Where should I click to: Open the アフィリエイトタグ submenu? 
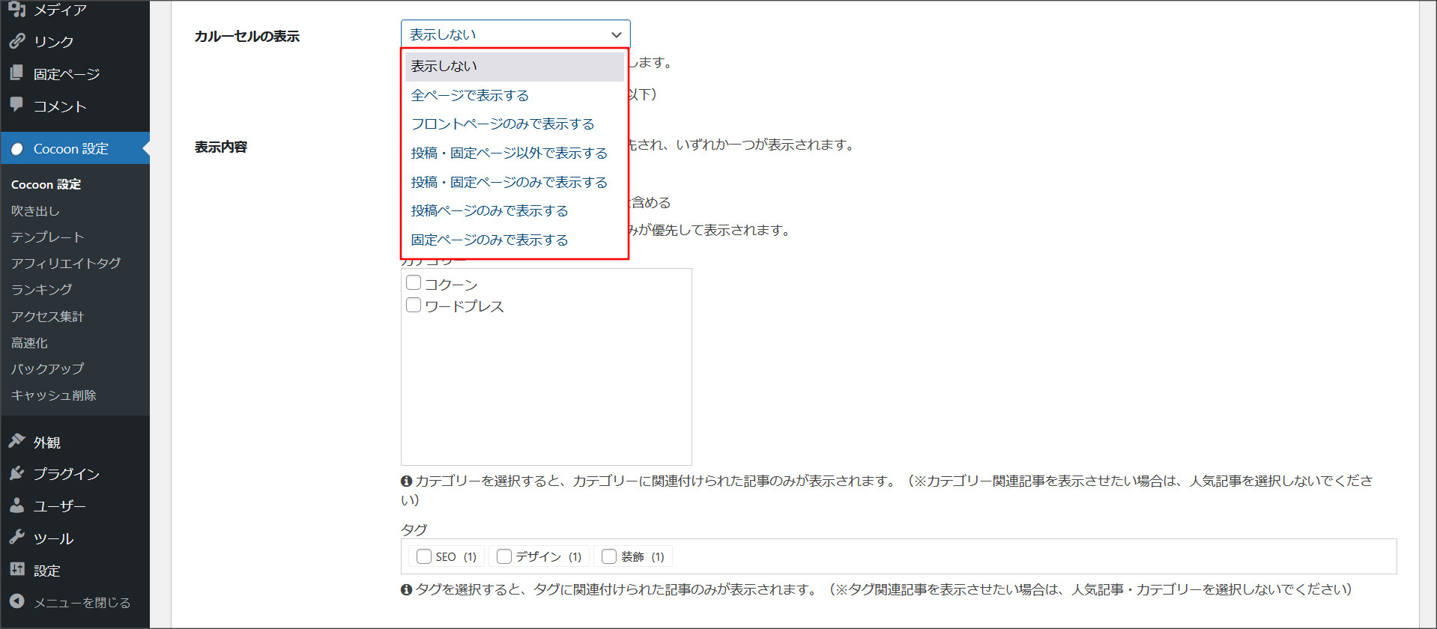pos(66,264)
